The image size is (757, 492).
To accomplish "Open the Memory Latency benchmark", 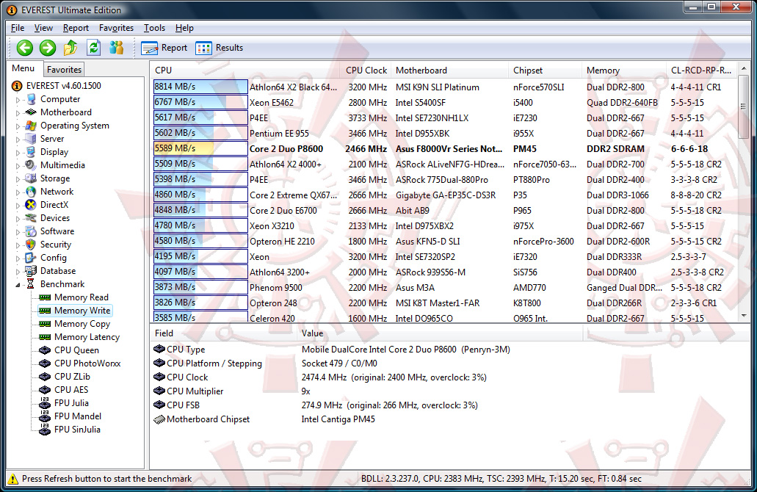I will 87,337.
